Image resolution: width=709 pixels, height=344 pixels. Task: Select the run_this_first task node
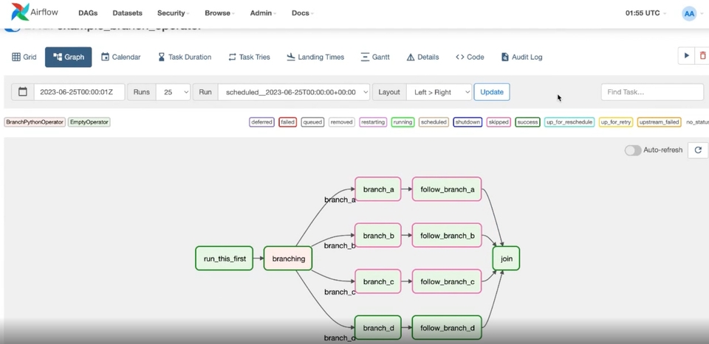click(x=225, y=259)
